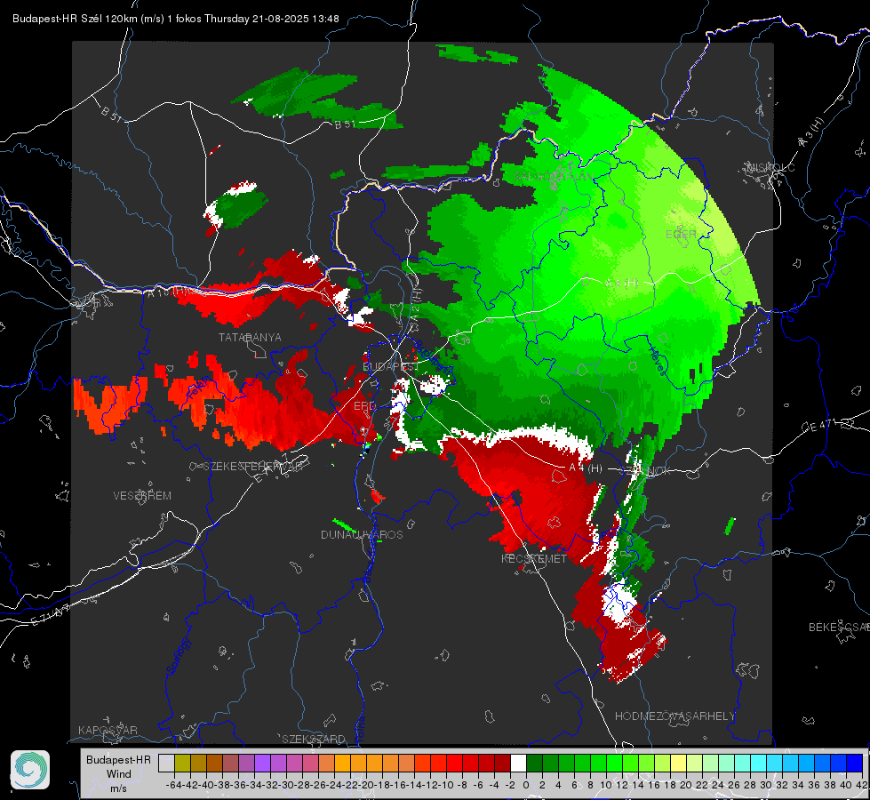The width and height of the screenshot is (870, 800).
Task: Click the EGER city label
Action: (x=681, y=235)
